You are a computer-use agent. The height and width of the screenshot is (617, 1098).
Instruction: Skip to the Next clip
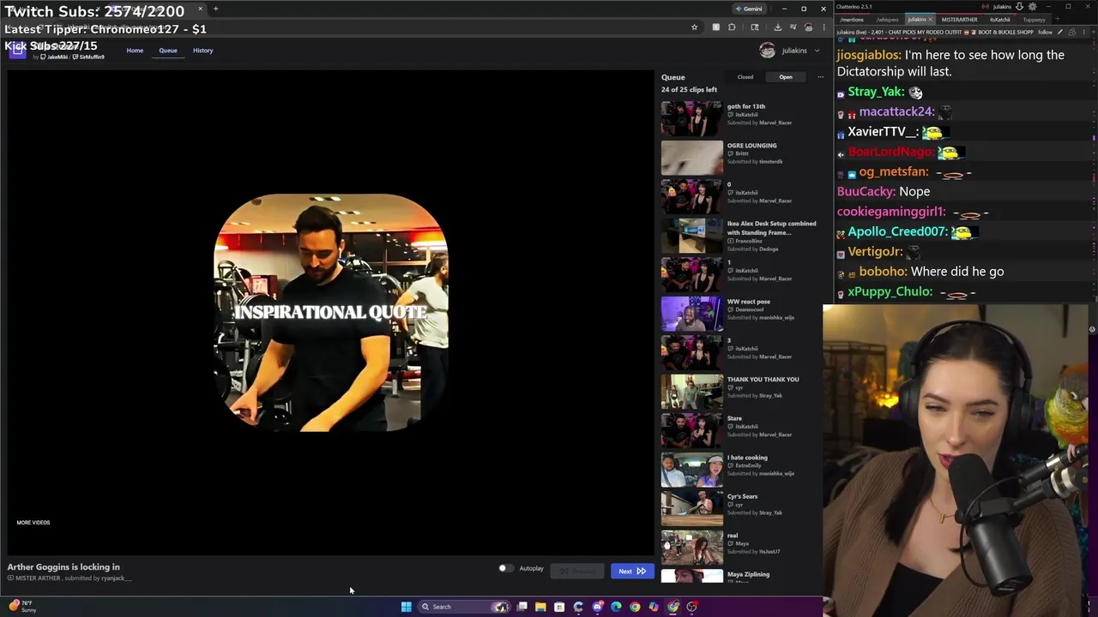click(632, 572)
